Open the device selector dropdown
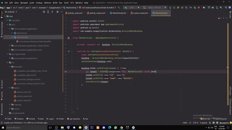This screenshot has height=130, width=232. click(154, 8)
